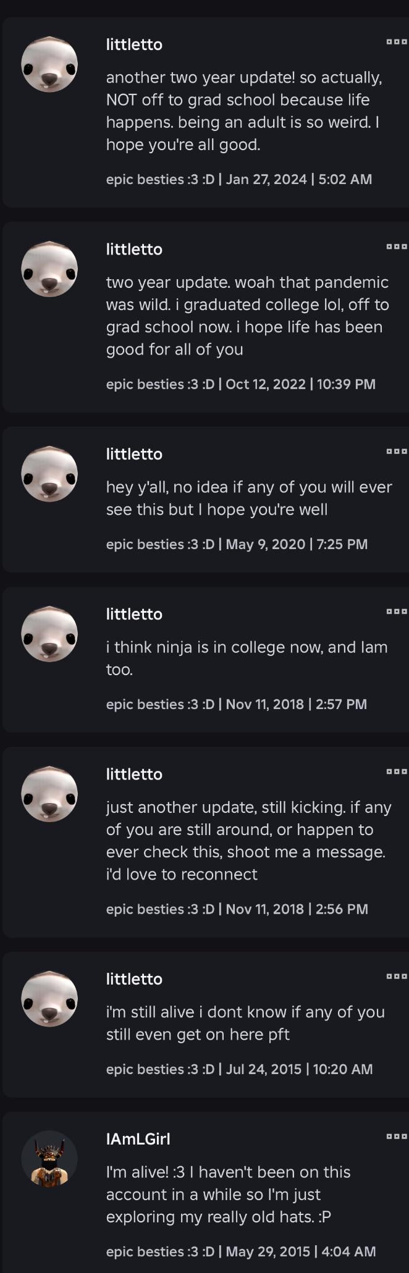This screenshot has width=409, height=1273.
Task: Open options menu on IAmLGirl's post
Action: tap(396, 1136)
